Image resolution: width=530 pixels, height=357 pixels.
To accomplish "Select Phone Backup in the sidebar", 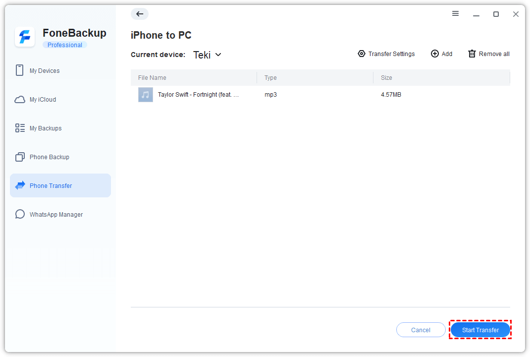I will click(49, 157).
